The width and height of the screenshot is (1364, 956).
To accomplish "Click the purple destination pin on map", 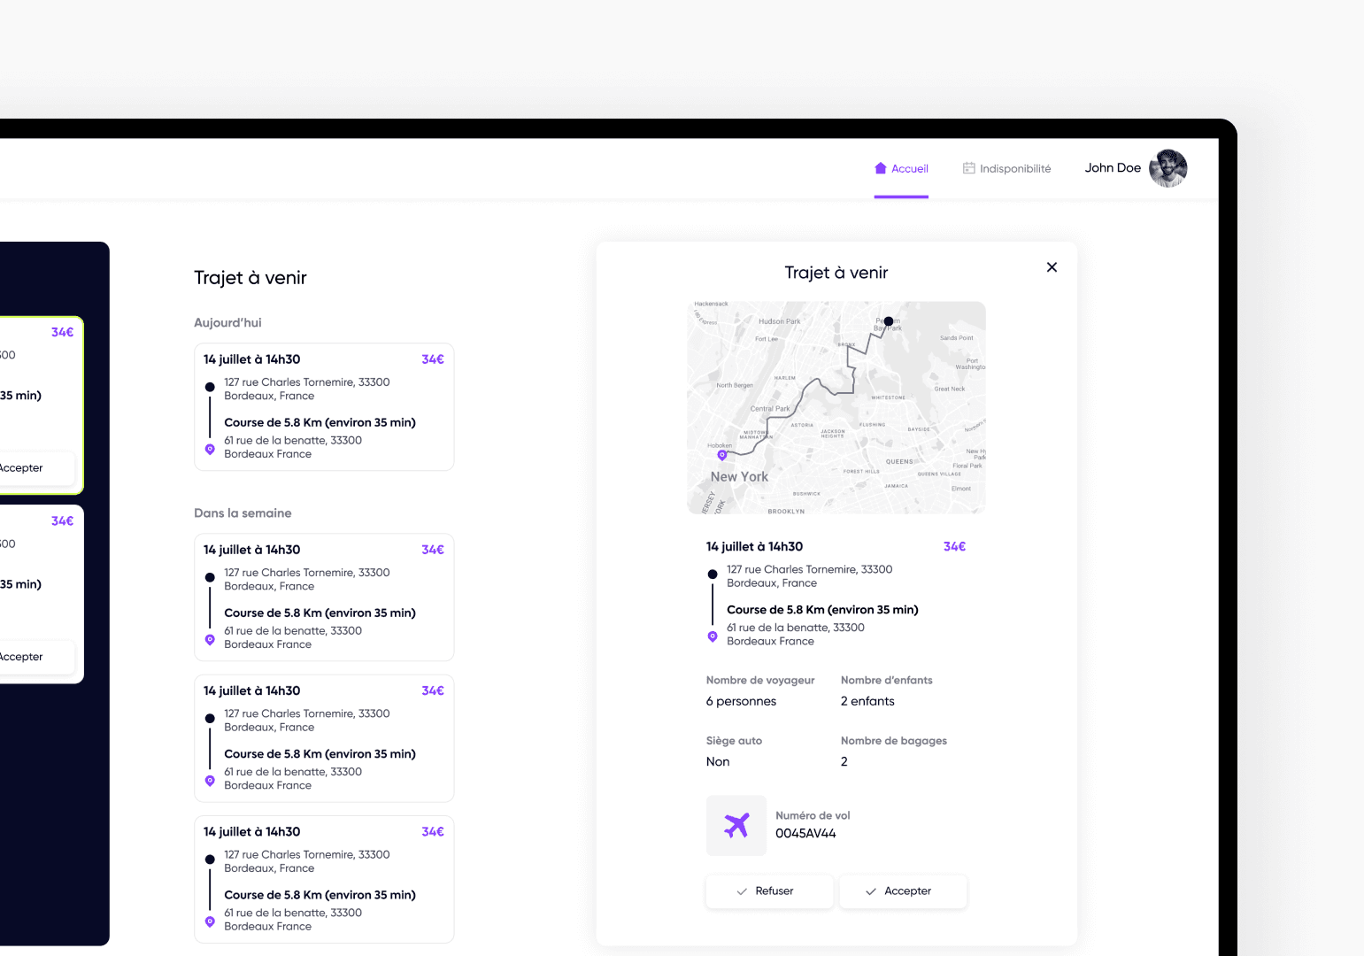I will pyautogui.click(x=722, y=455).
